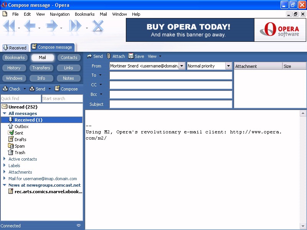Go back with the Back arrow icon
307x230 pixels.
point(30,26)
